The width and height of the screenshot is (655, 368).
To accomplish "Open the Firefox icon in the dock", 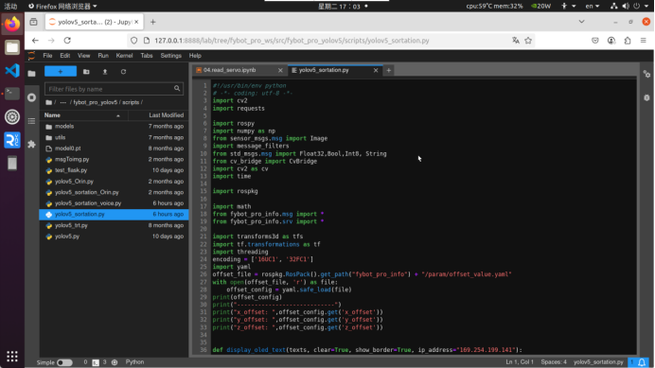I will [12, 25].
